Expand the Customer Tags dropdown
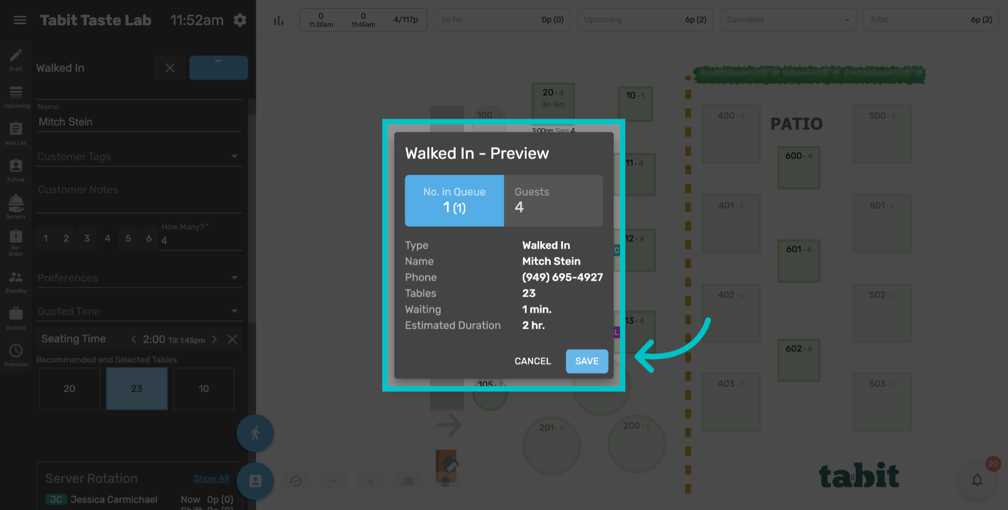Image resolution: width=1008 pixels, height=510 pixels. click(234, 156)
